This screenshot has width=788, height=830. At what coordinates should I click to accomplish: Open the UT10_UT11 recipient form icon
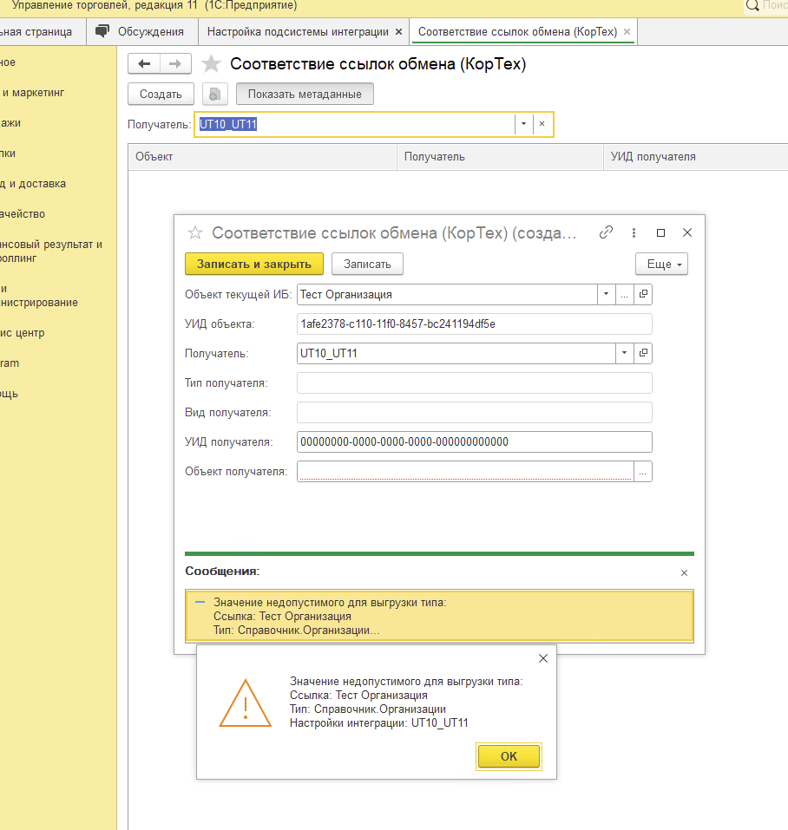[x=644, y=353]
